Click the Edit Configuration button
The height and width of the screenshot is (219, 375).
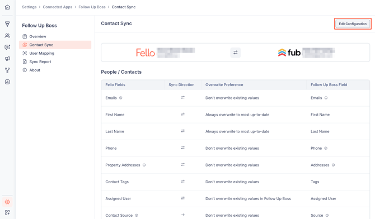(353, 23)
